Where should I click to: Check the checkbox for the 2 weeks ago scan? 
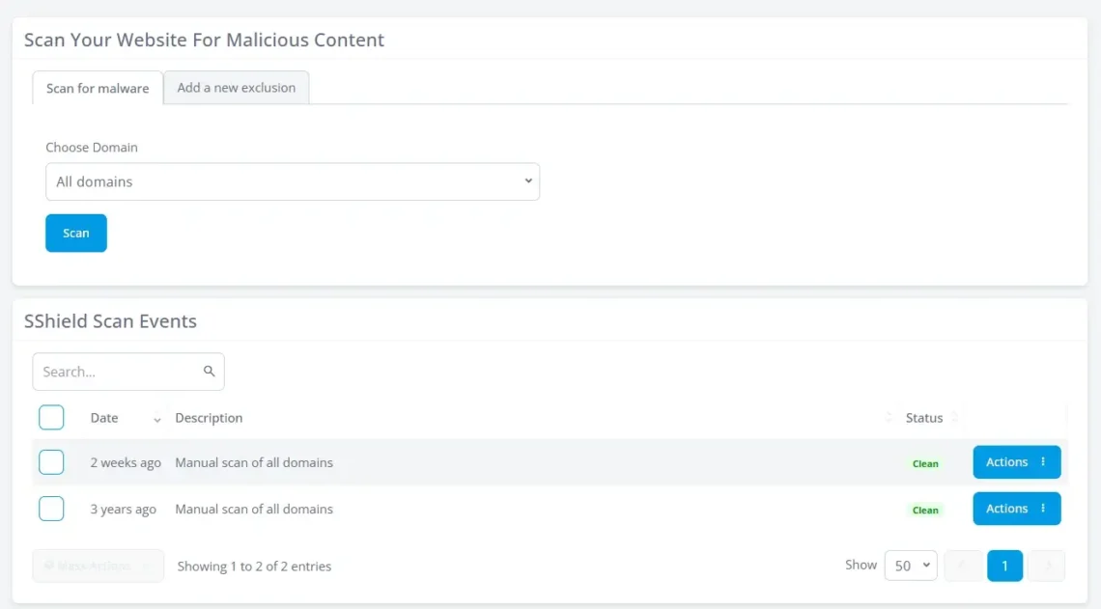click(x=51, y=461)
